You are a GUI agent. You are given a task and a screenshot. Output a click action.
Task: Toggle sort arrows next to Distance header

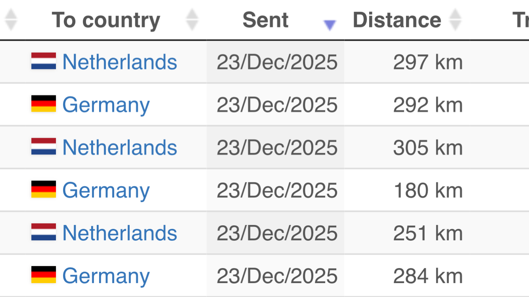click(455, 20)
